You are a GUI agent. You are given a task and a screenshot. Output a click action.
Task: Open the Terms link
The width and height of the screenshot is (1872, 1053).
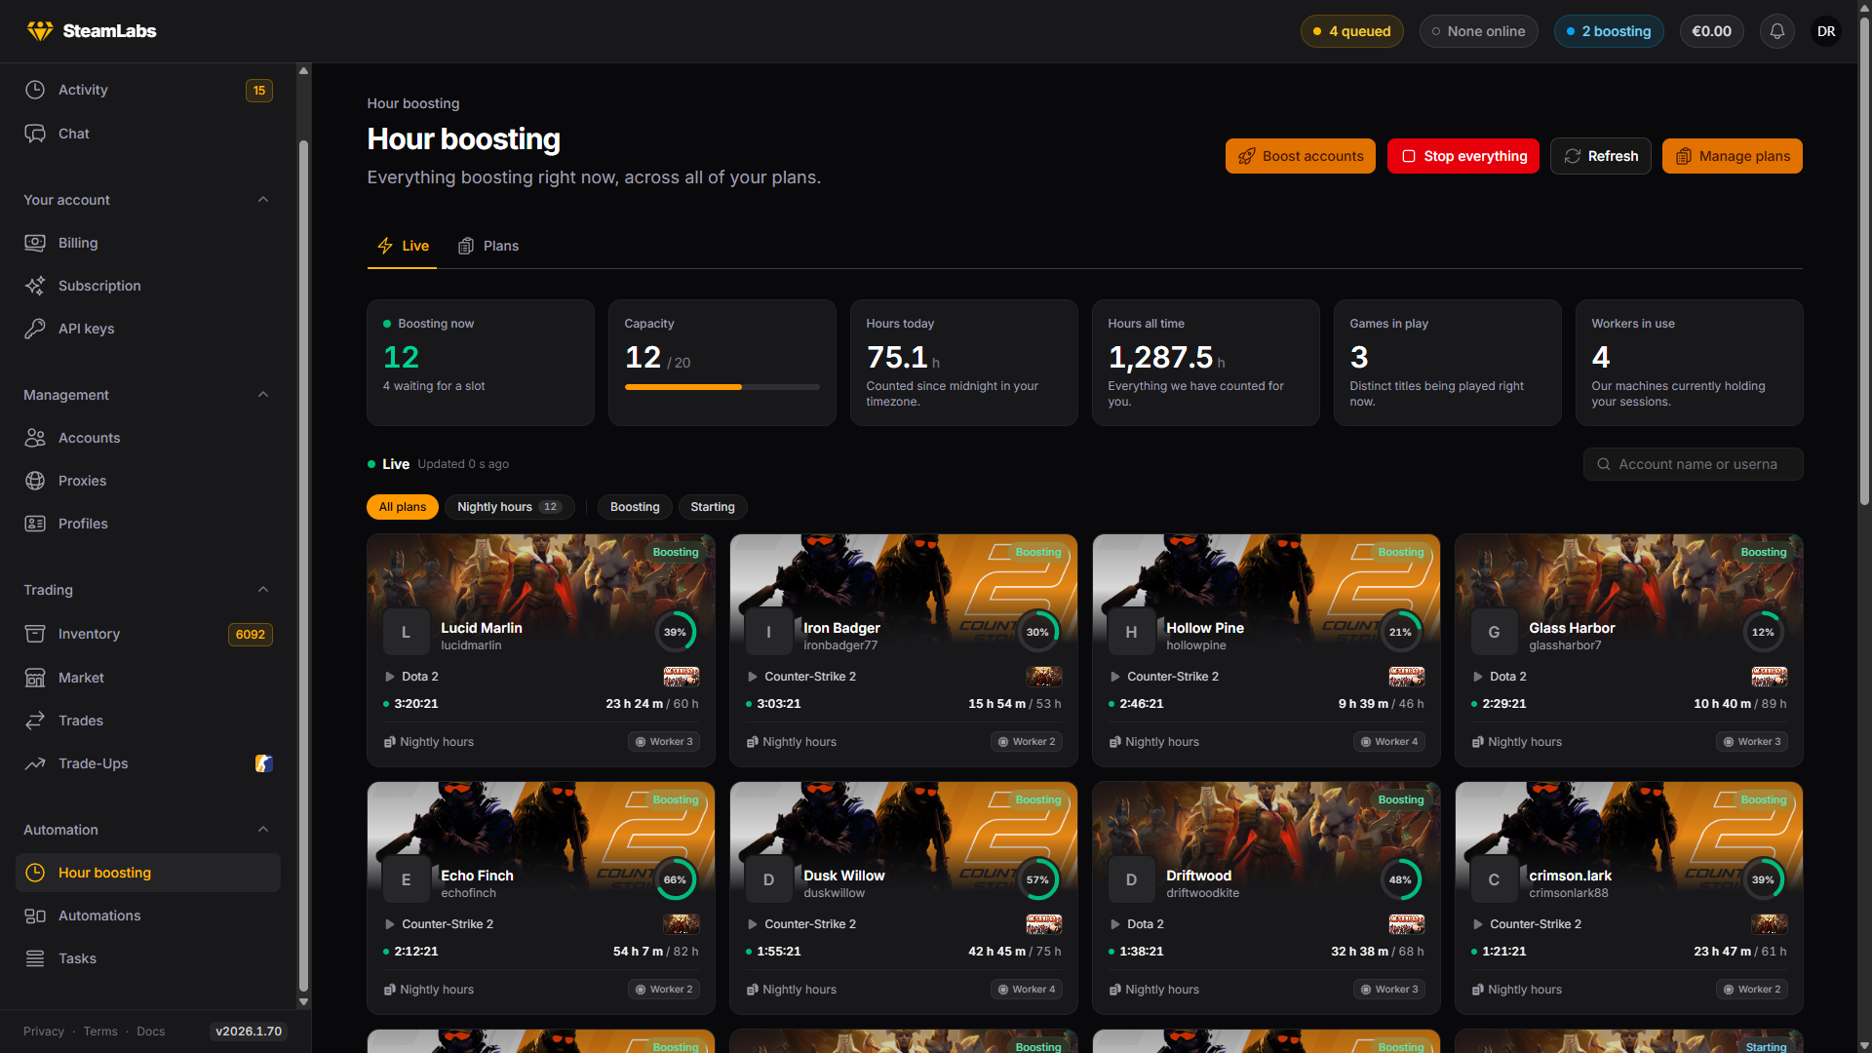(x=100, y=1032)
